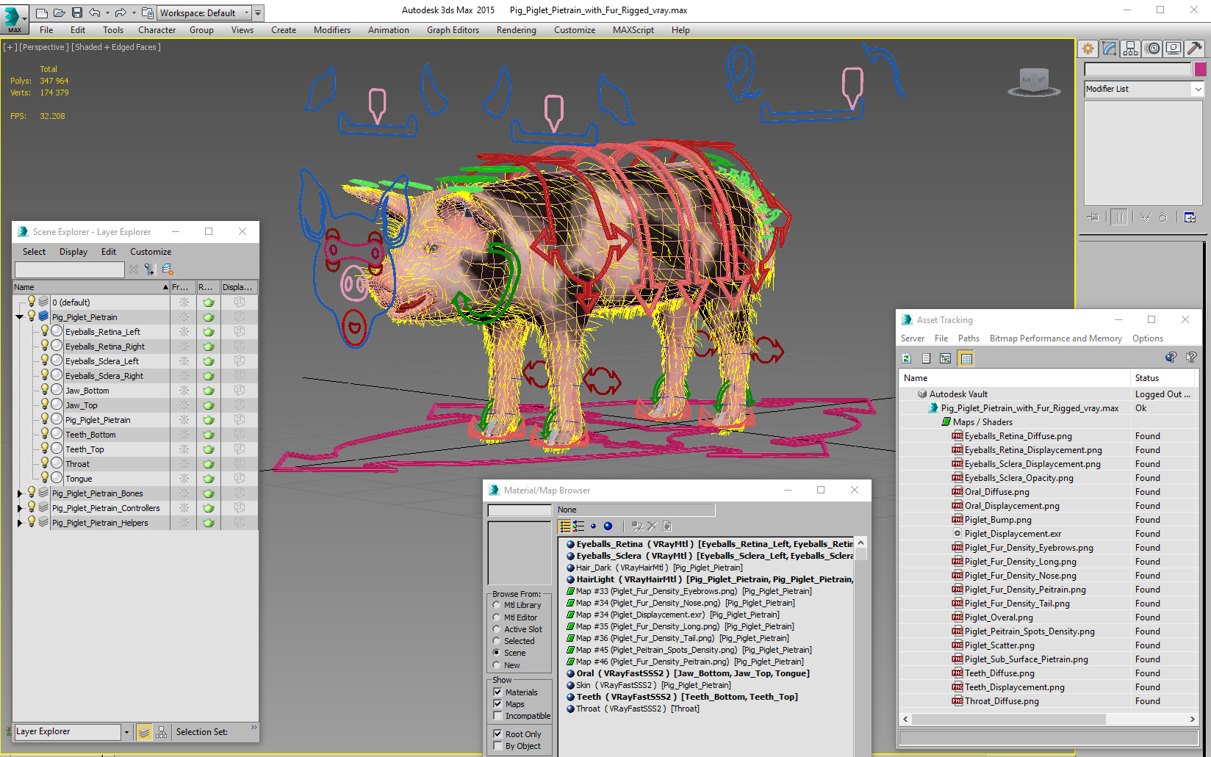The image size is (1211, 757).
Task: Select the Active Slot radio button
Action: [496, 629]
